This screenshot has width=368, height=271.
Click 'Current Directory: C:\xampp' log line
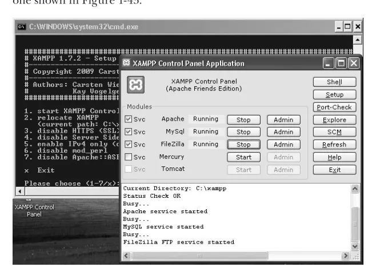(x=175, y=188)
